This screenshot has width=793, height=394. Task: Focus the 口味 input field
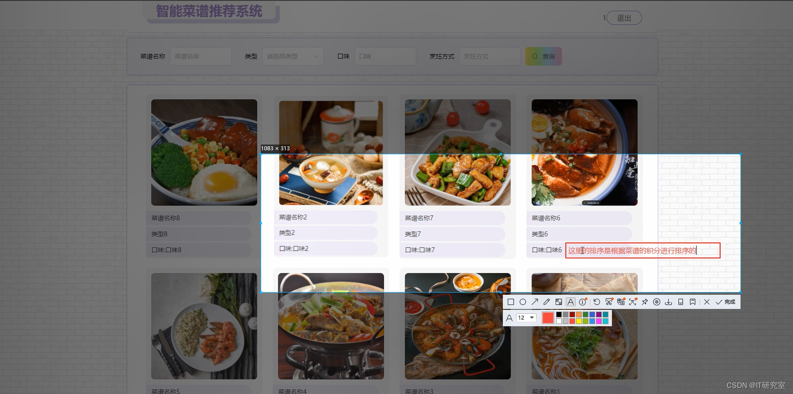(x=385, y=56)
